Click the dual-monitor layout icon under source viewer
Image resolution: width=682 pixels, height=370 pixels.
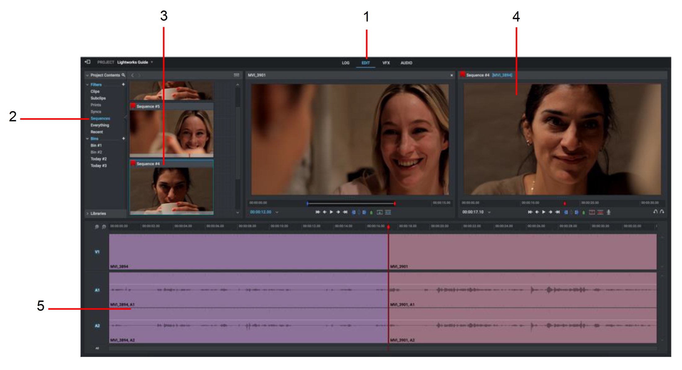(380, 212)
